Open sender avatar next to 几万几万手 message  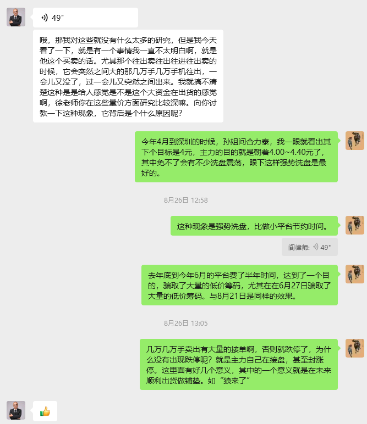[355, 348]
